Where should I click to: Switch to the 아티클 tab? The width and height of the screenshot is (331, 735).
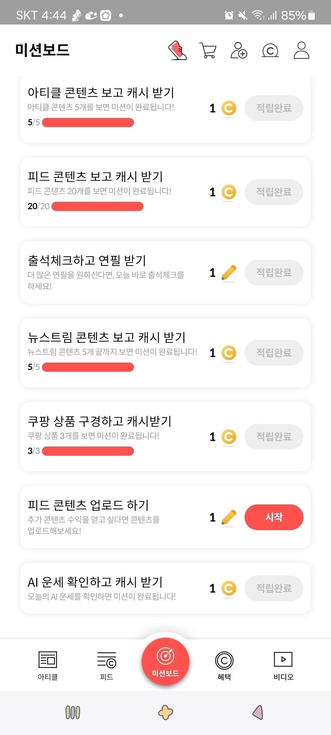48,665
